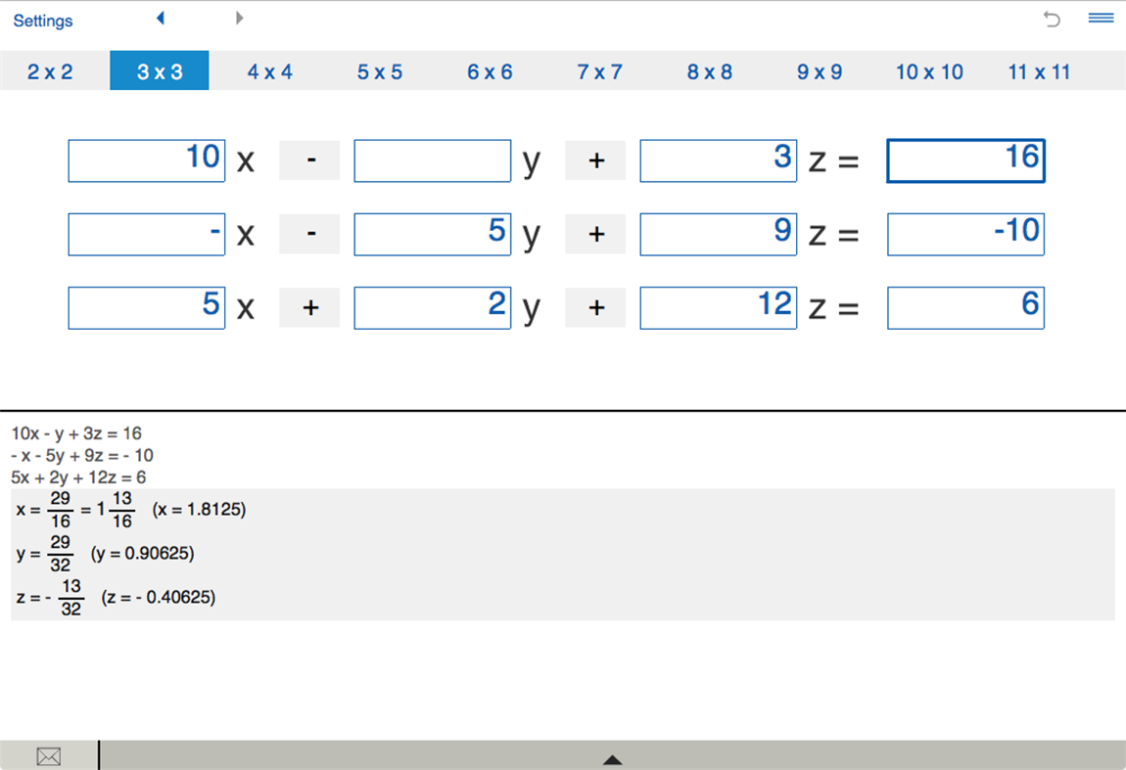Toggle the plus operator before 3z
This screenshot has width=1126, height=770.
(x=595, y=159)
